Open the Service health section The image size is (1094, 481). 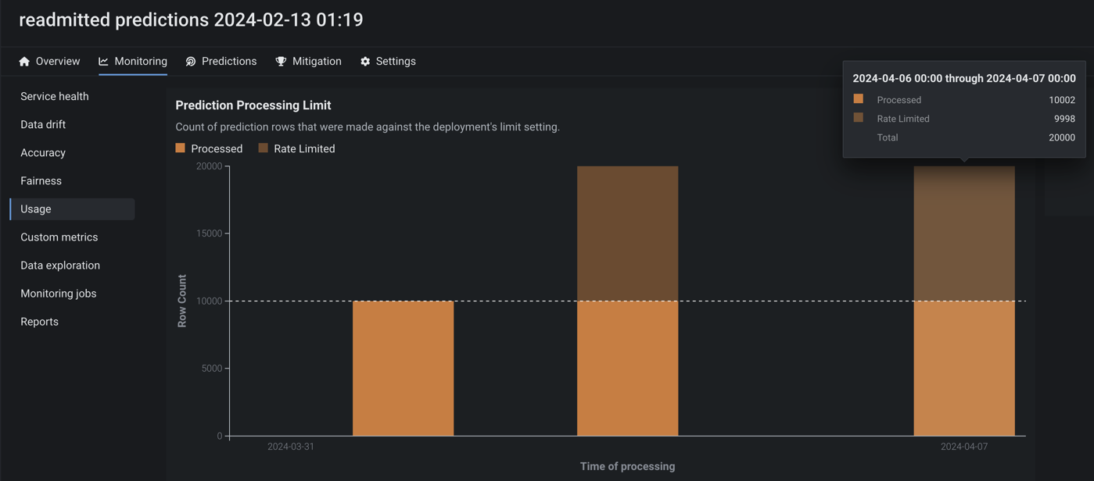tap(55, 97)
